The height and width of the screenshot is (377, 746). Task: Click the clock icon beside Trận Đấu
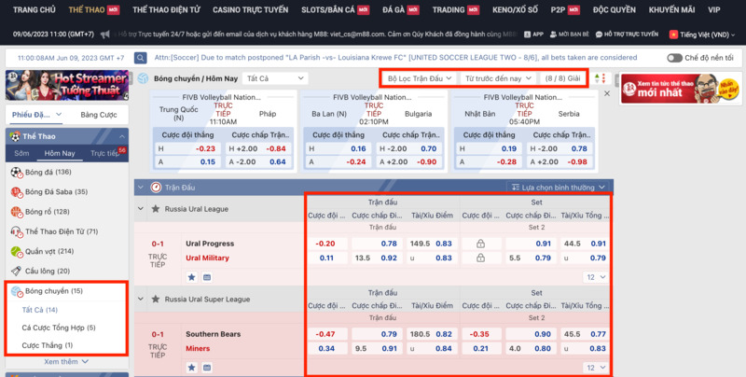pyautogui.click(x=156, y=188)
